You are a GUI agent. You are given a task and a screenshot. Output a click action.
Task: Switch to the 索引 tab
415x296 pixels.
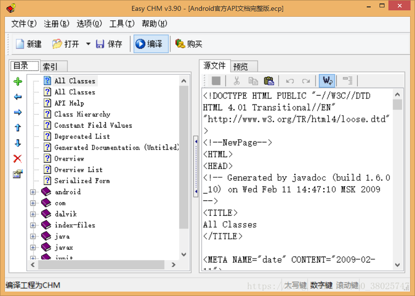point(54,66)
